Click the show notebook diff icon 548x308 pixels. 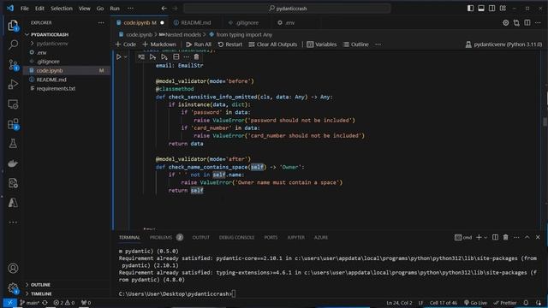click(x=516, y=23)
